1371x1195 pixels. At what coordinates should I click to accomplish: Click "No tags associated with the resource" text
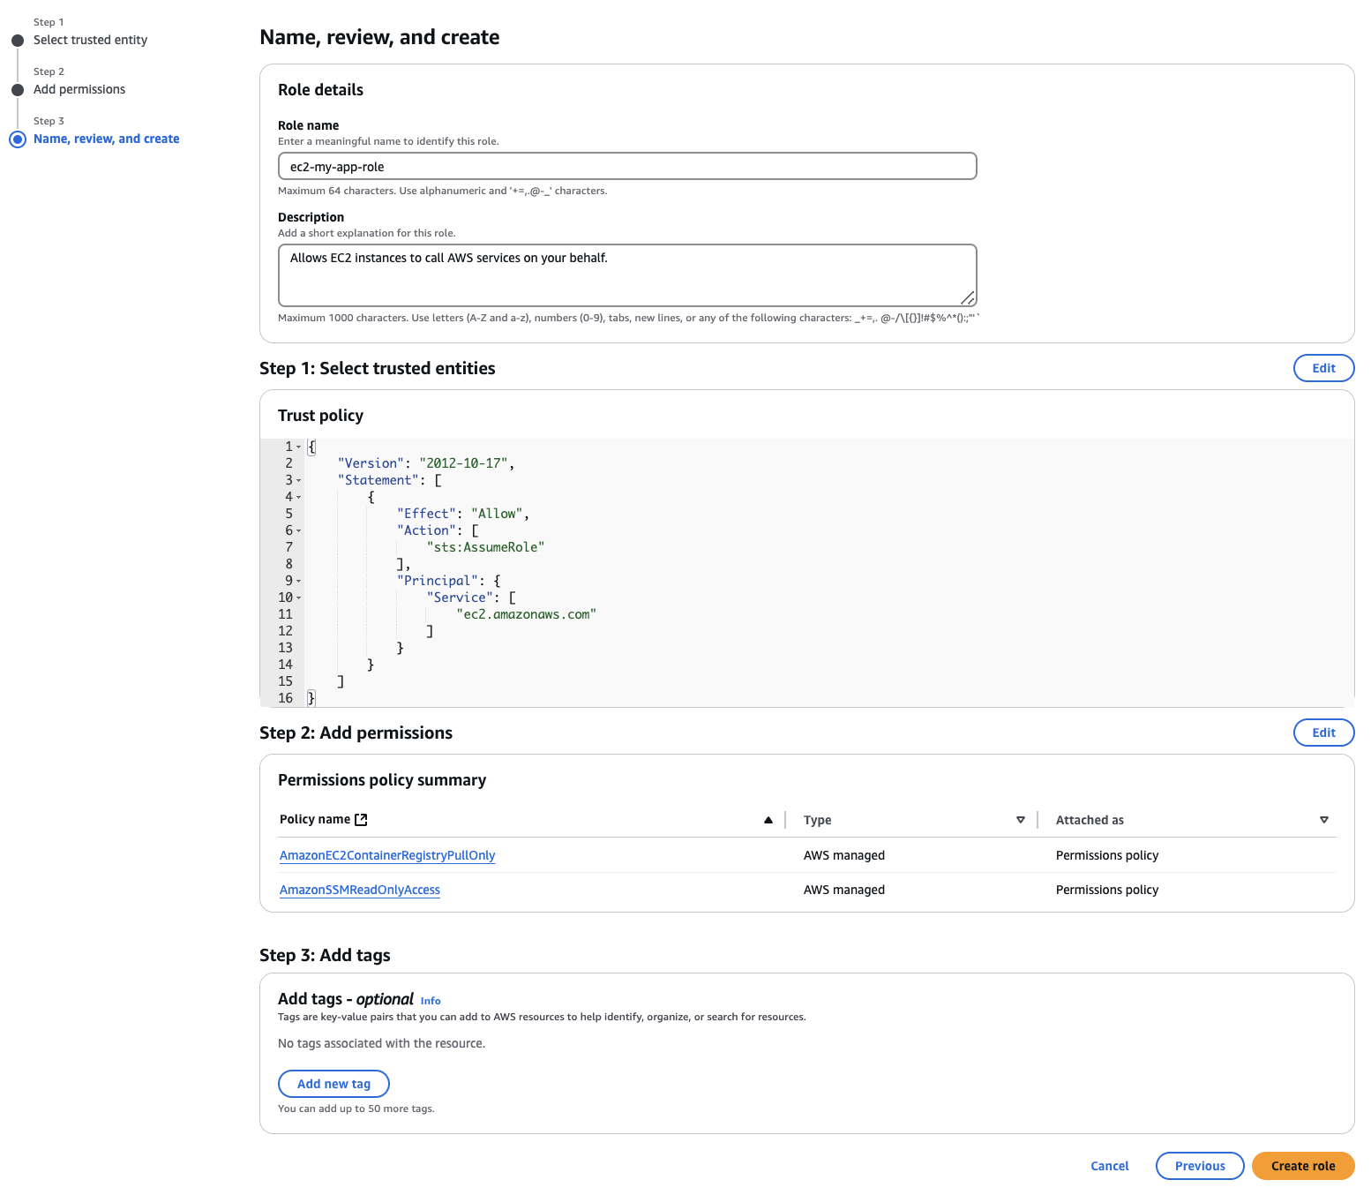pyautogui.click(x=381, y=1043)
